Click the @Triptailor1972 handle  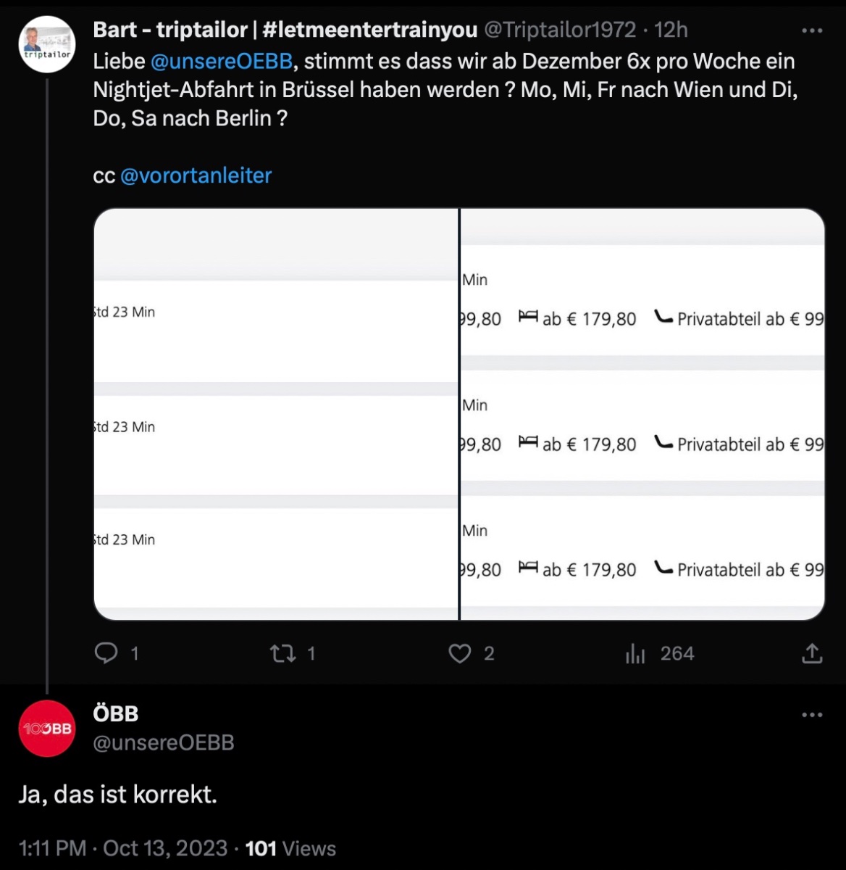tap(560, 30)
